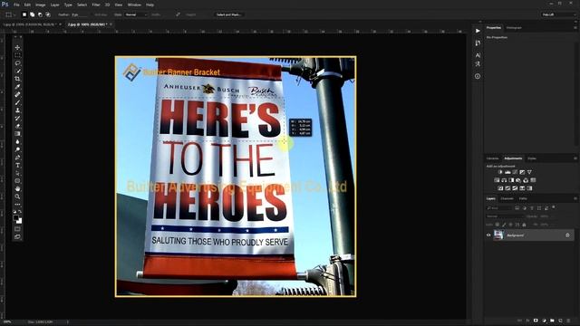Select the Pen tool
This screenshot has height=326, width=580.
click(x=17, y=158)
